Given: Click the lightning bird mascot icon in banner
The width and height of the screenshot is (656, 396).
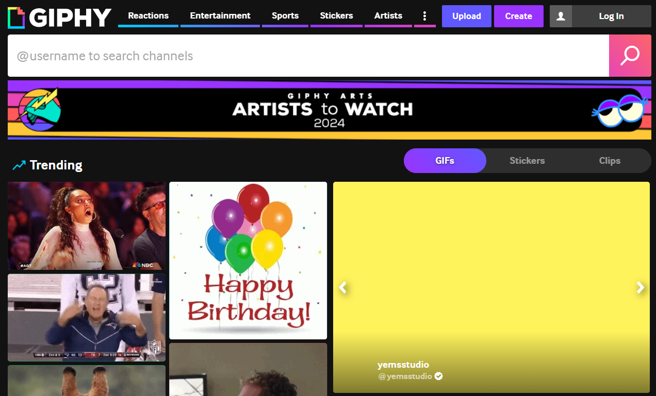Looking at the screenshot, I should tap(40, 109).
